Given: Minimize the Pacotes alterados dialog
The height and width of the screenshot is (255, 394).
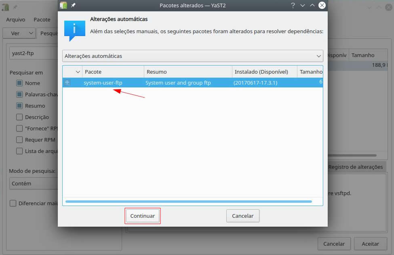Looking at the screenshot, I should point(302,5).
